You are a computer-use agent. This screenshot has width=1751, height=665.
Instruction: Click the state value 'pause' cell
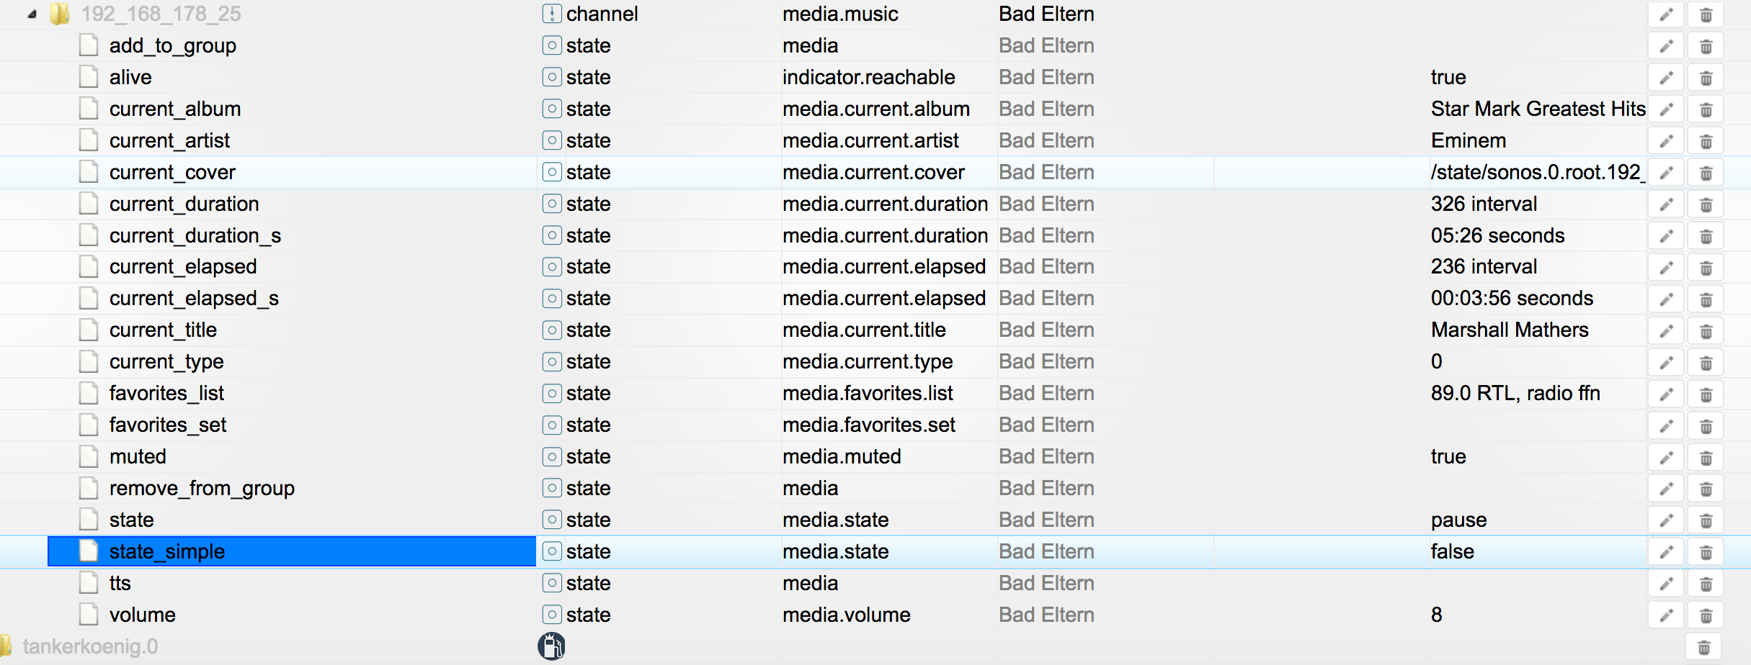pyautogui.click(x=1458, y=520)
